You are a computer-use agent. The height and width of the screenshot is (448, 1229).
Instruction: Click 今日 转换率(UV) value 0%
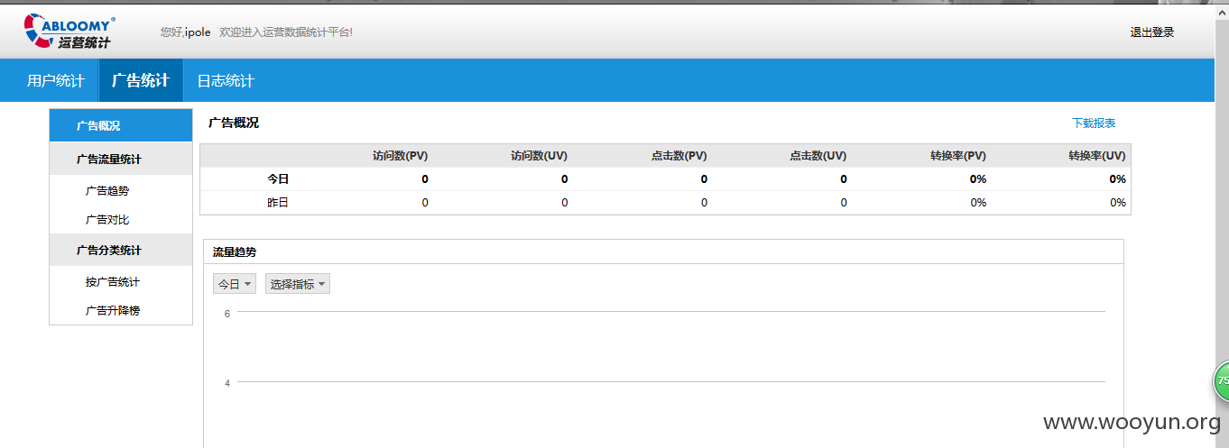click(x=1118, y=179)
